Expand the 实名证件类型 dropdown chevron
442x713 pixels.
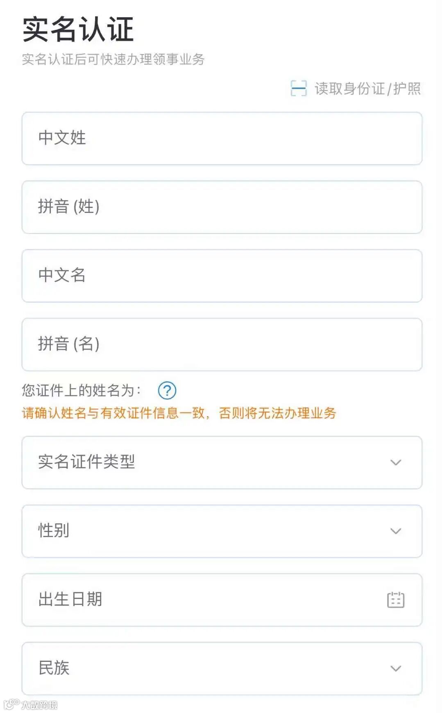coord(396,462)
